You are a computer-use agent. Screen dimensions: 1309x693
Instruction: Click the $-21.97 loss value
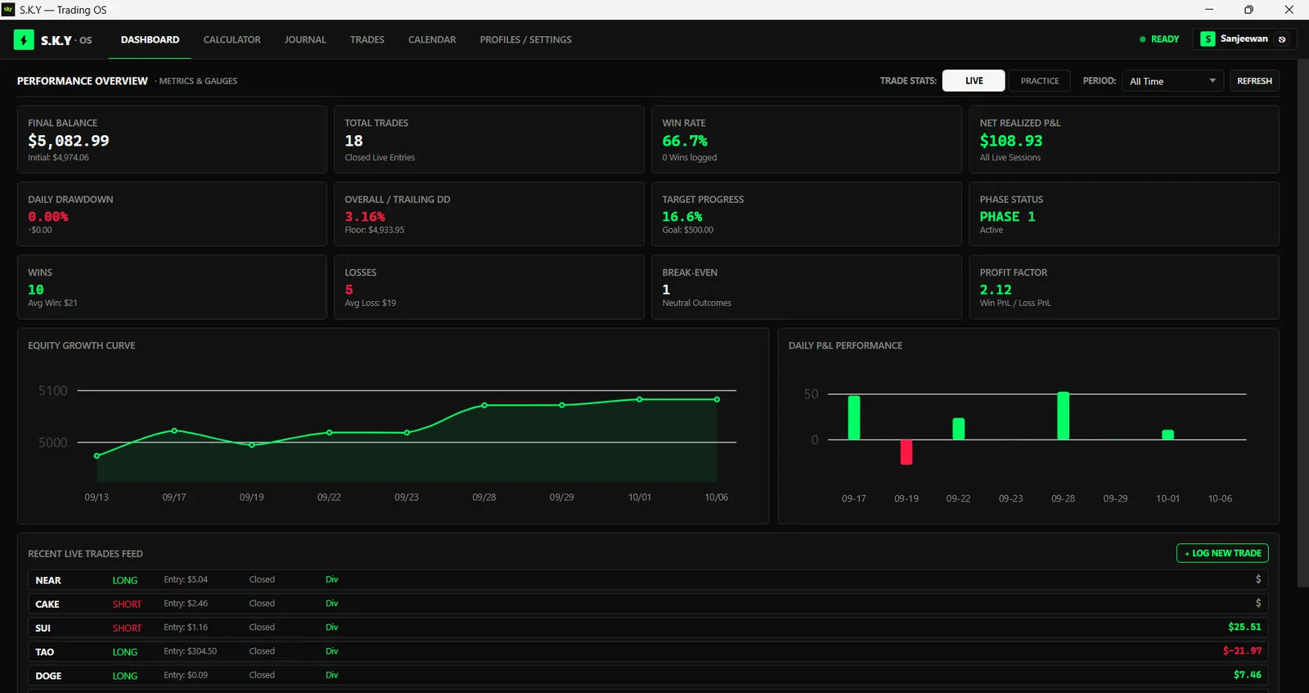pos(1242,650)
